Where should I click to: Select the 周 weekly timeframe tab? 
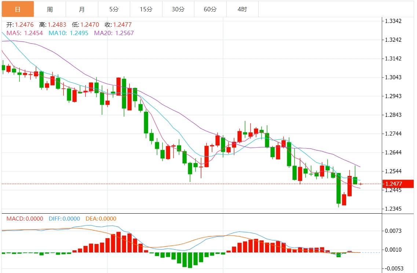pyautogui.click(x=50, y=9)
